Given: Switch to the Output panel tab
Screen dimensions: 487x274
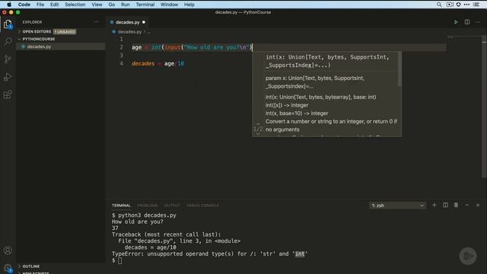Looking at the screenshot, I should (172, 205).
